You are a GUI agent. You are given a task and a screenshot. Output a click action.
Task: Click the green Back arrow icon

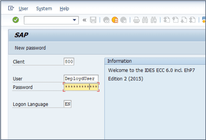(106, 20)
